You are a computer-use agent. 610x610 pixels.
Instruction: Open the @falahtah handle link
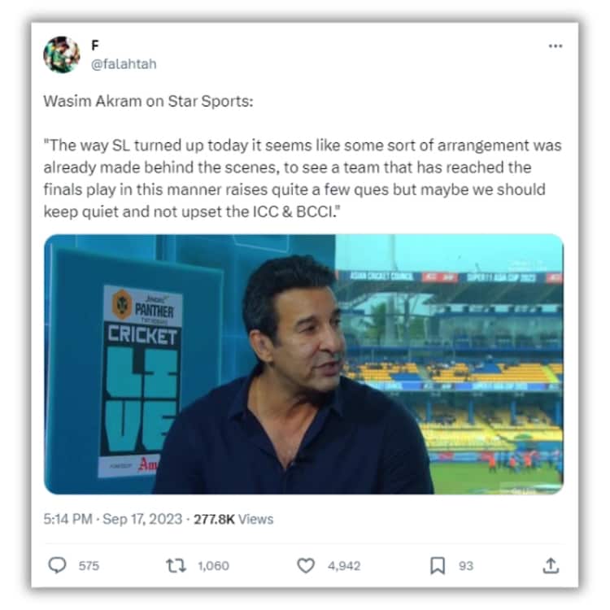(124, 63)
